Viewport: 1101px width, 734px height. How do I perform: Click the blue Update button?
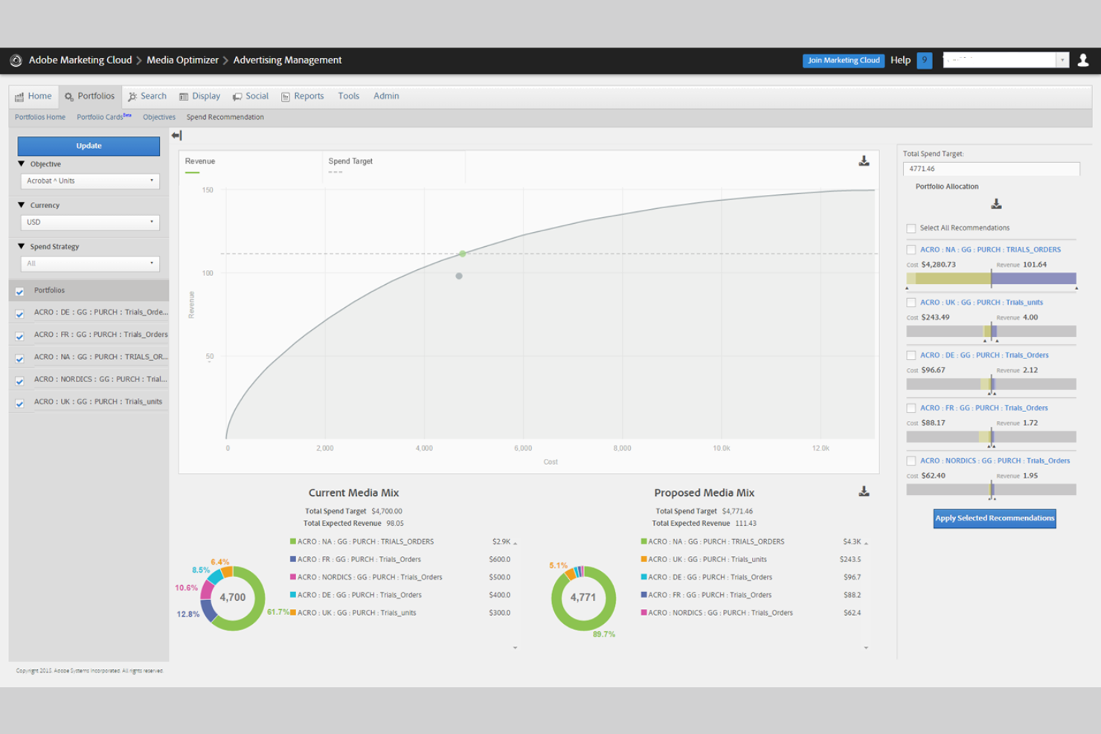click(89, 146)
